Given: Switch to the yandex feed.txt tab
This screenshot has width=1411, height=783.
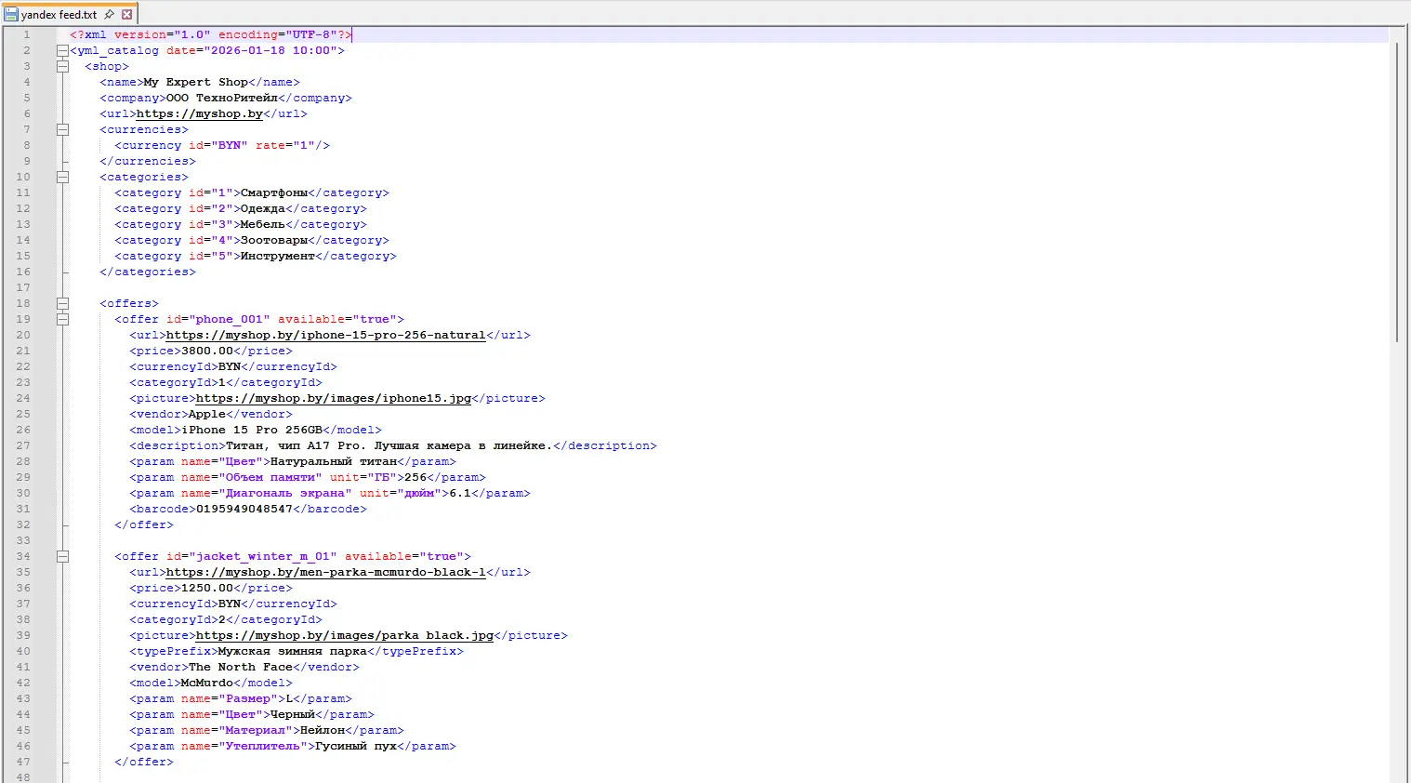Looking at the screenshot, I should point(59,15).
